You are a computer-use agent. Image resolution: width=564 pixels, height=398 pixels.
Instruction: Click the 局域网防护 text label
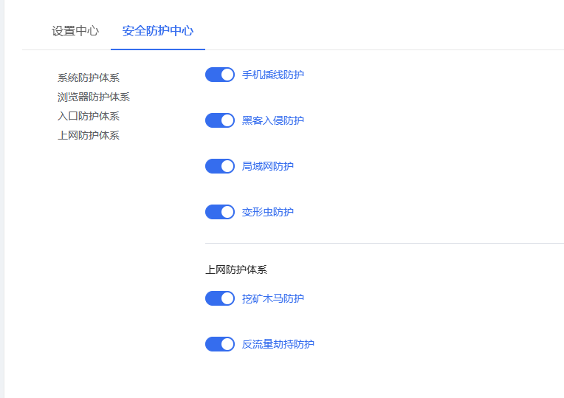click(268, 166)
